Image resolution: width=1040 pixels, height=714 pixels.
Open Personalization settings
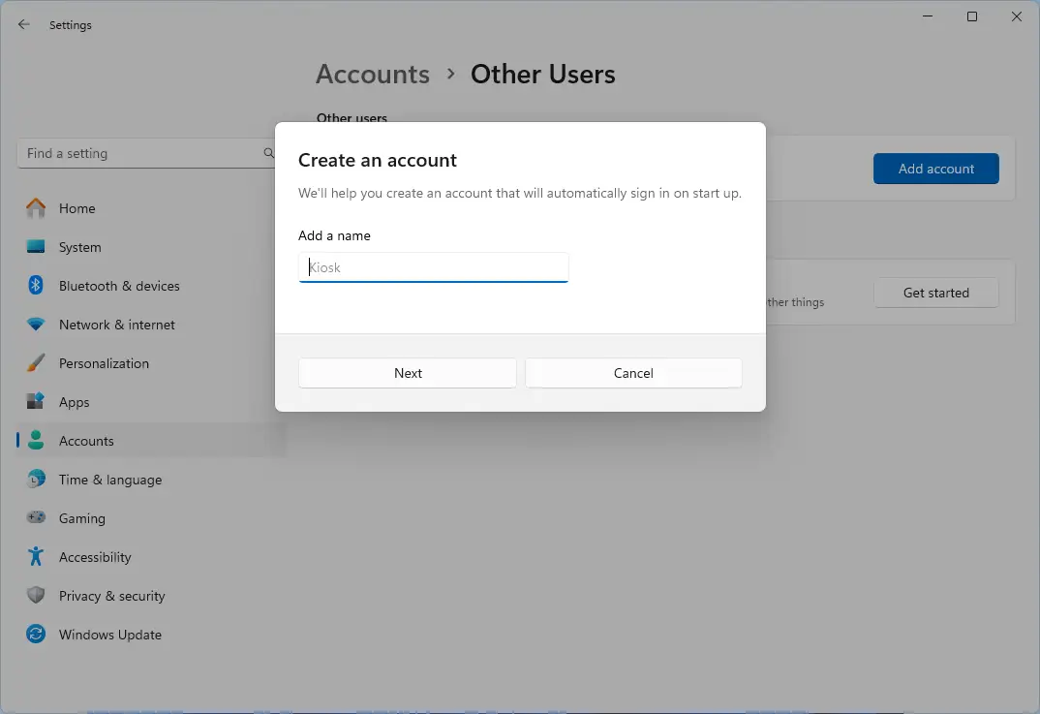click(x=152, y=363)
